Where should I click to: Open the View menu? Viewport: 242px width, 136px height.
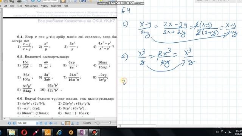click(x=12, y=6)
